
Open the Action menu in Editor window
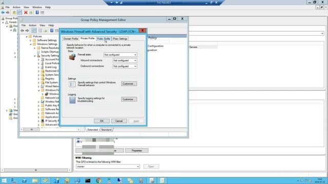point(32,25)
